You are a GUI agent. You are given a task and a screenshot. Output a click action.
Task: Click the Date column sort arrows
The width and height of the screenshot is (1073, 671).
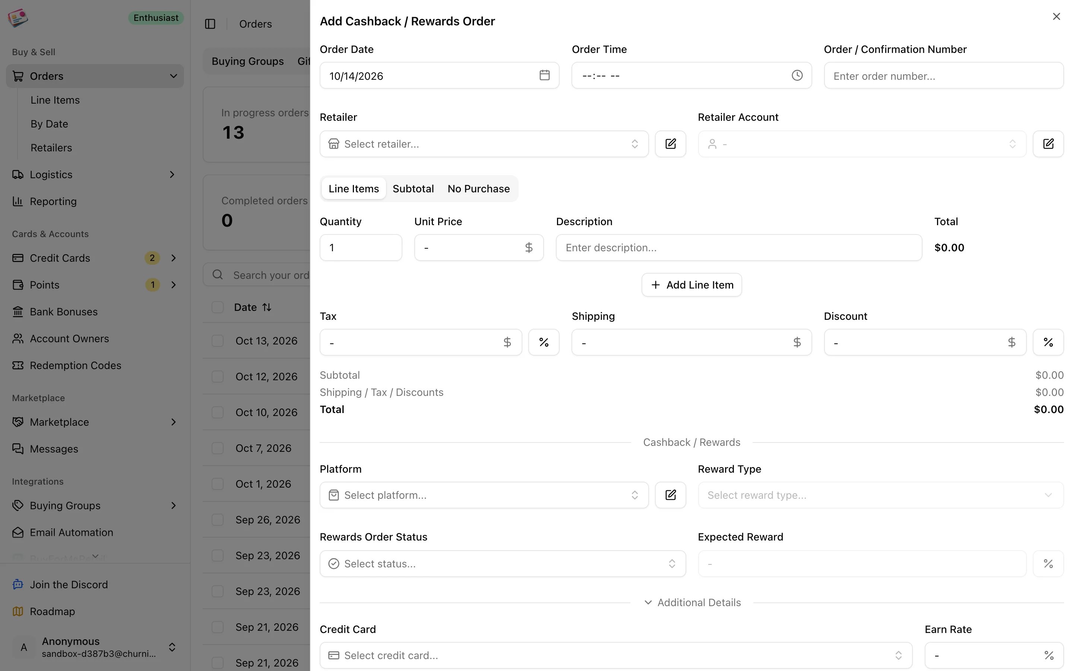click(x=266, y=307)
